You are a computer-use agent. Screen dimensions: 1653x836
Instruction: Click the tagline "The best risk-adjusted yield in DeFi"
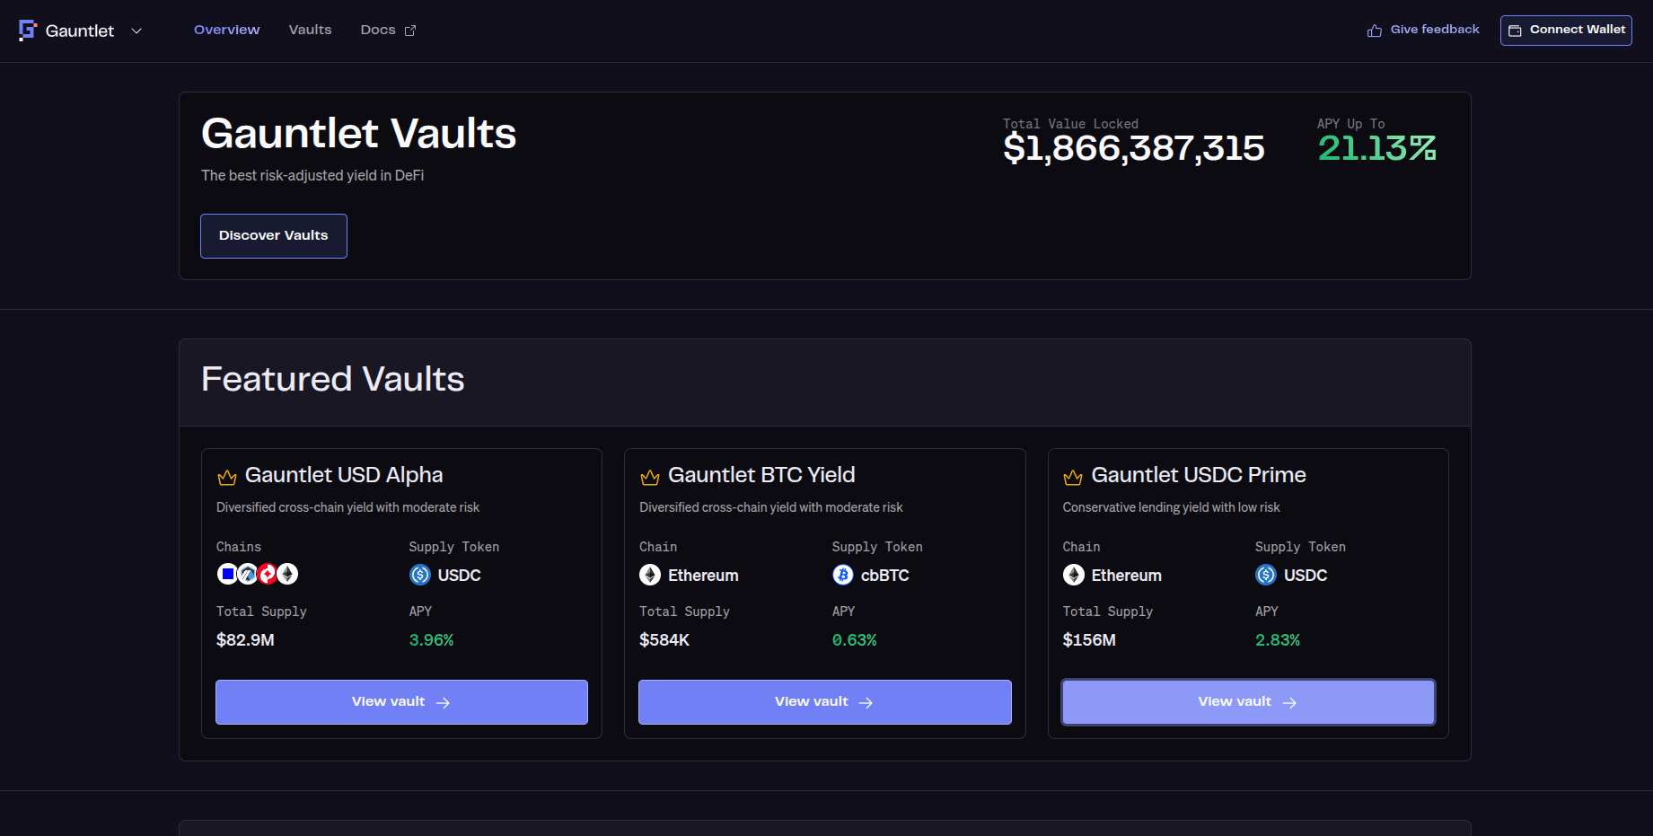point(312,176)
